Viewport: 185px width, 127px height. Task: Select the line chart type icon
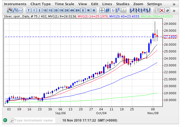[x=21, y=10]
